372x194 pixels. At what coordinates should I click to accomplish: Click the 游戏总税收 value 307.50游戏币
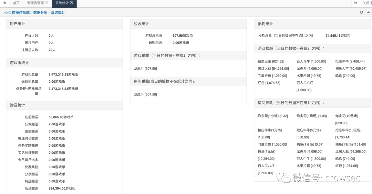point(183,36)
